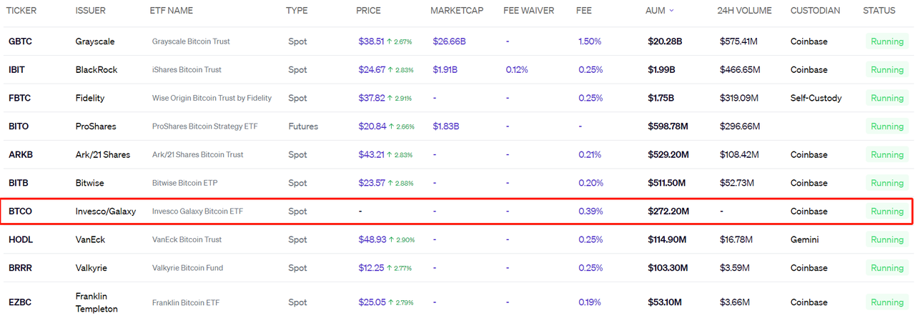Open the FBTC ticker row

(19, 98)
